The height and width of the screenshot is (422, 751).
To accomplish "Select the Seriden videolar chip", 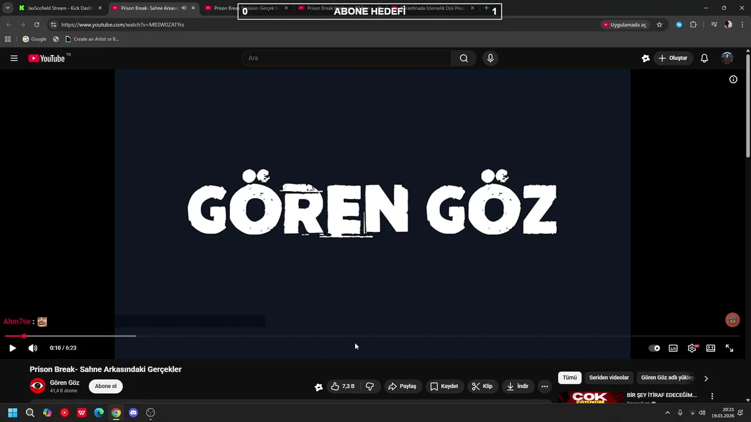I will pyautogui.click(x=609, y=378).
